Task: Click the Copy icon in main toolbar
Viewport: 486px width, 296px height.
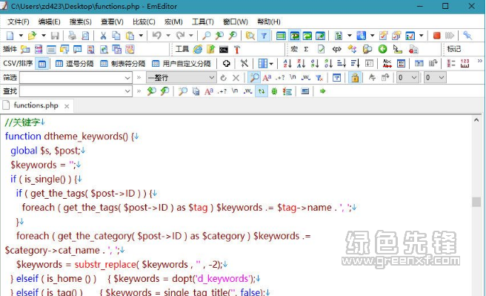Action: click(116, 36)
